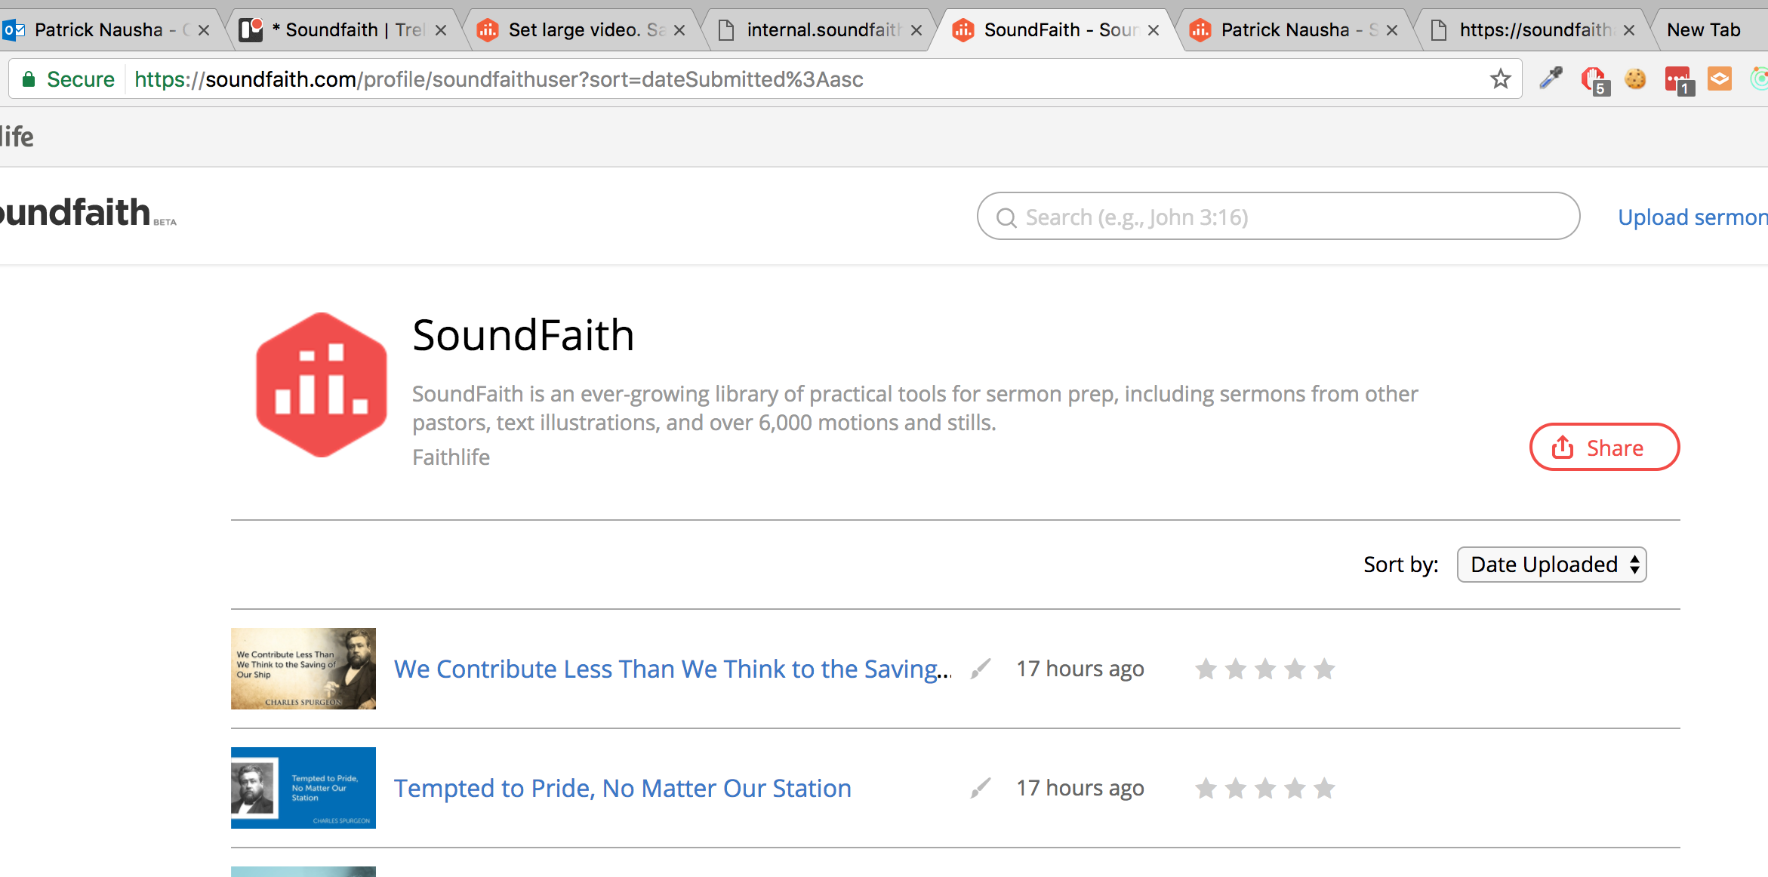Rate 'Tempted to Pride' sermon five stars
Viewport: 1768px width, 877px height.
pyautogui.click(x=1324, y=788)
